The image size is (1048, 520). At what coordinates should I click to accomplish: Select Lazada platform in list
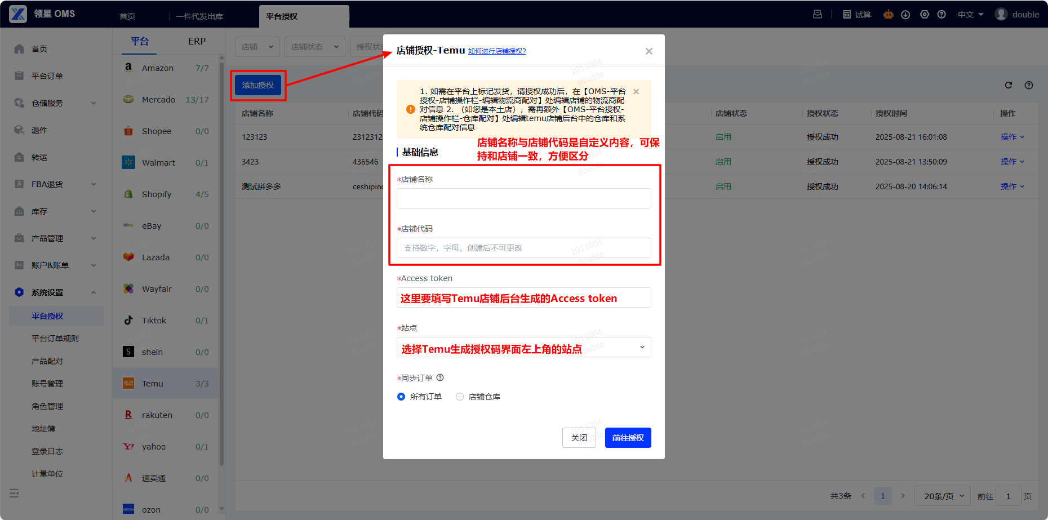(x=166, y=257)
